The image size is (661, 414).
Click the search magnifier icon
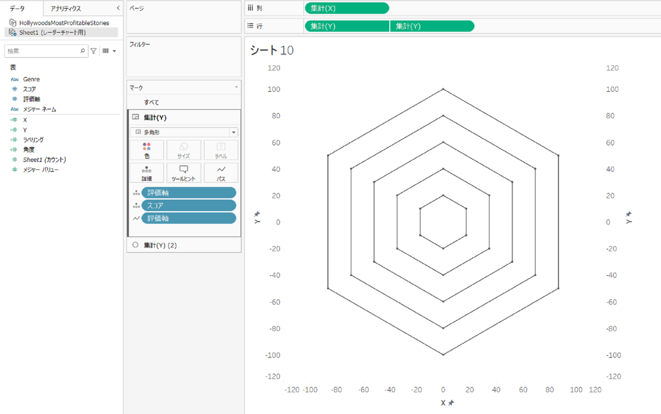point(83,51)
